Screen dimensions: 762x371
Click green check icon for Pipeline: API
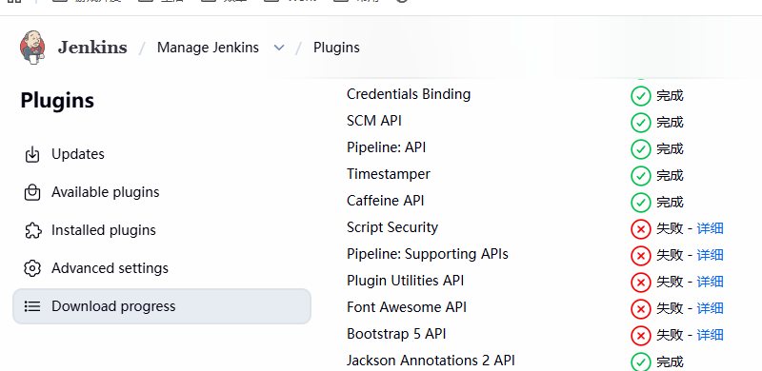[640, 149]
